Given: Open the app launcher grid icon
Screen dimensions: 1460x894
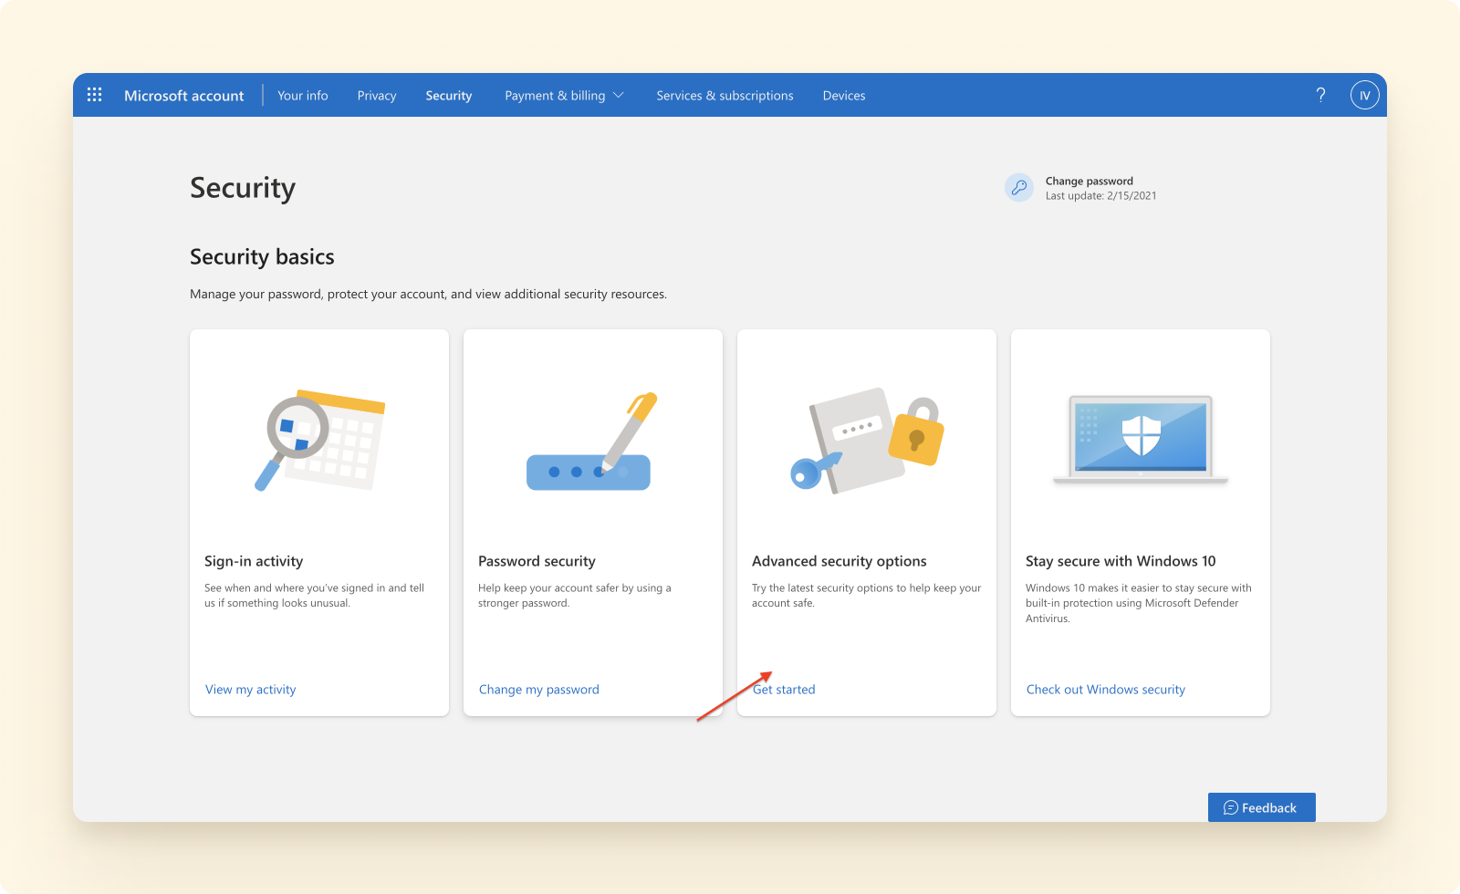Looking at the screenshot, I should [x=94, y=95].
